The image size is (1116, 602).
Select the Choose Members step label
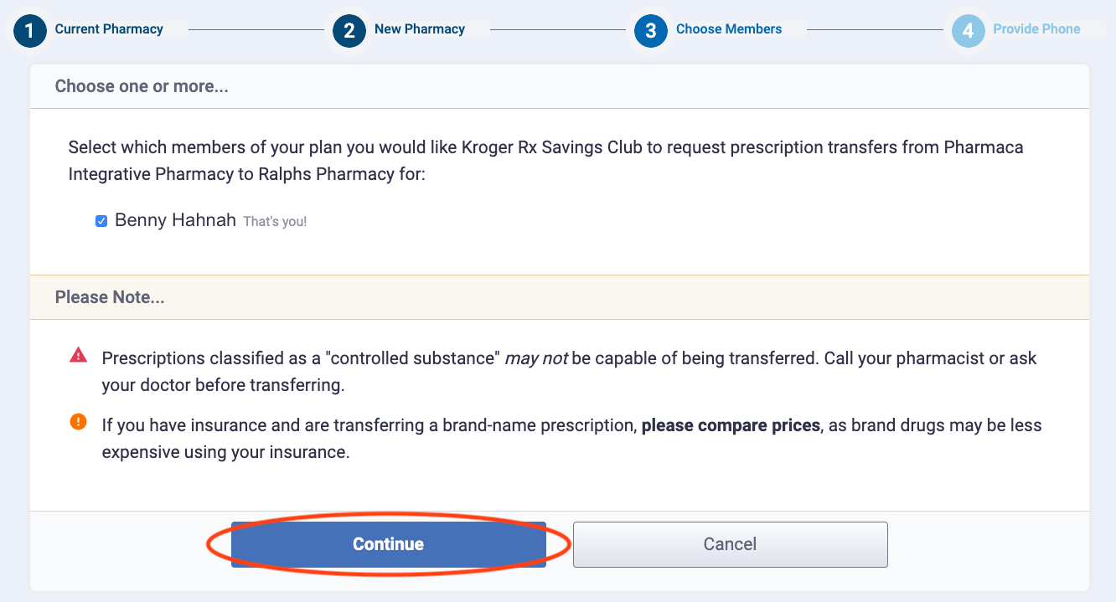[x=729, y=29]
